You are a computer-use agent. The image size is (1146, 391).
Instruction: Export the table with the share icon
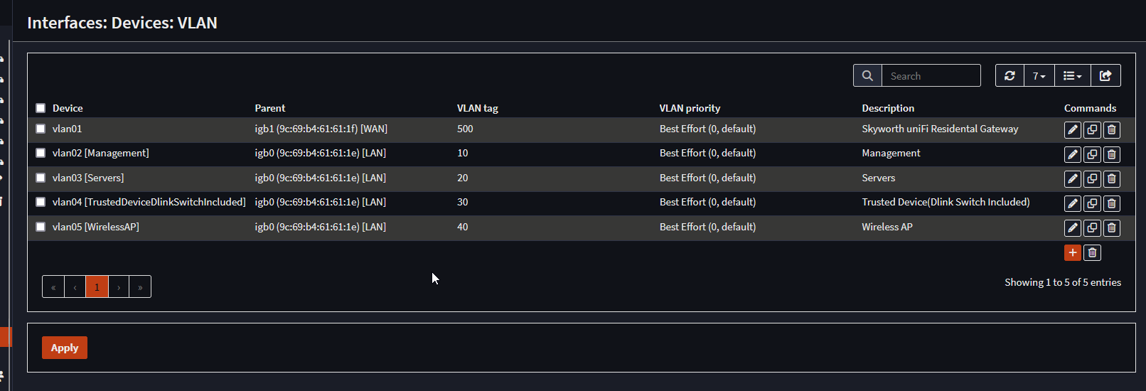(1105, 75)
